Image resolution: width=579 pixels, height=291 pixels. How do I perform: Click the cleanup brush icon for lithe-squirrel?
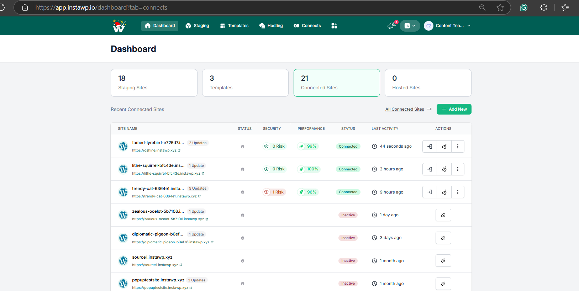point(444,169)
